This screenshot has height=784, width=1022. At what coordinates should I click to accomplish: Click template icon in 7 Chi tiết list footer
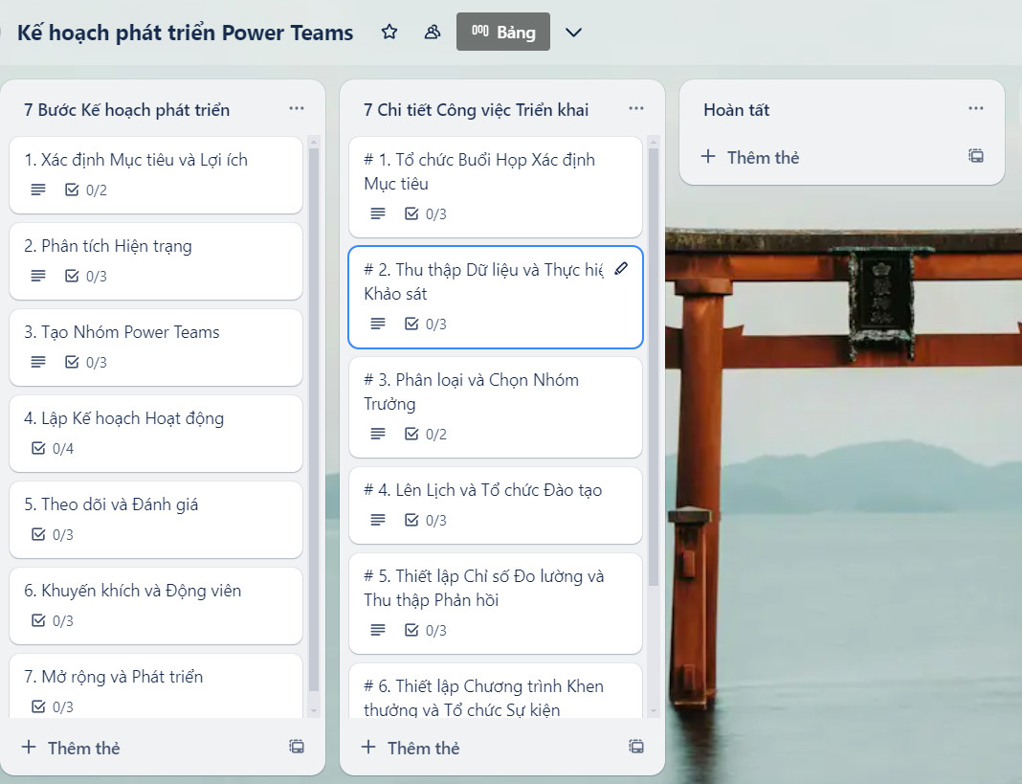pyautogui.click(x=636, y=747)
